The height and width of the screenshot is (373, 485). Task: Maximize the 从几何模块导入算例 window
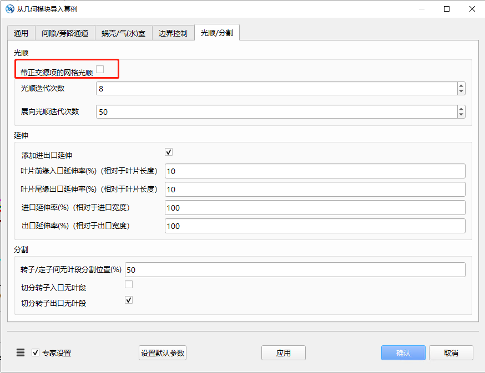click(x=447, y=9)
